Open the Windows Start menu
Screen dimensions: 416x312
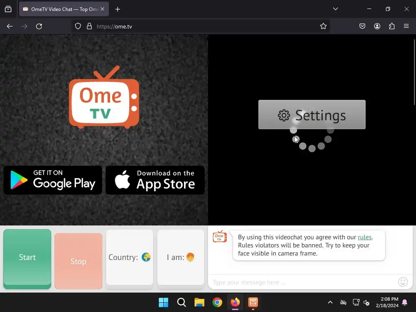coord(163,302)
